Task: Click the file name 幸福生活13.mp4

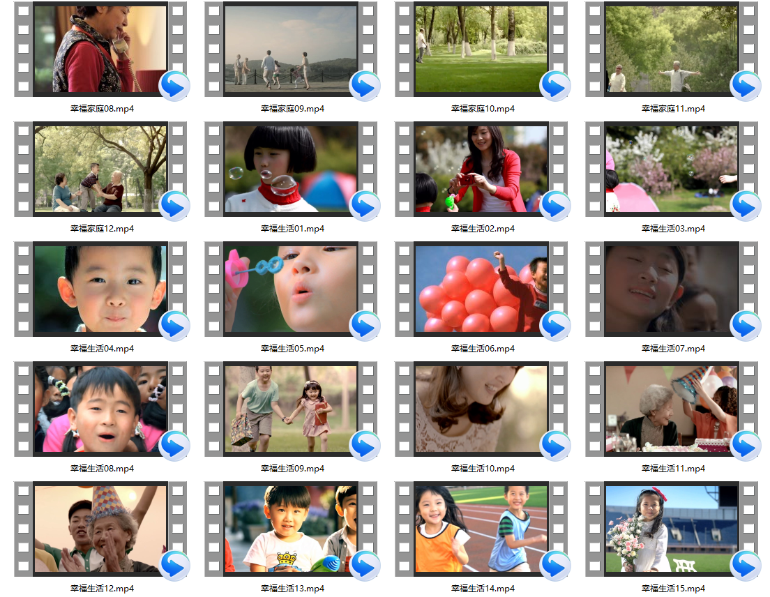Action: [x=293, y=588]
